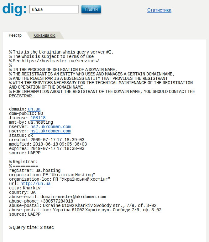Click the modified date 2018-06-18 line

point(48,144)
